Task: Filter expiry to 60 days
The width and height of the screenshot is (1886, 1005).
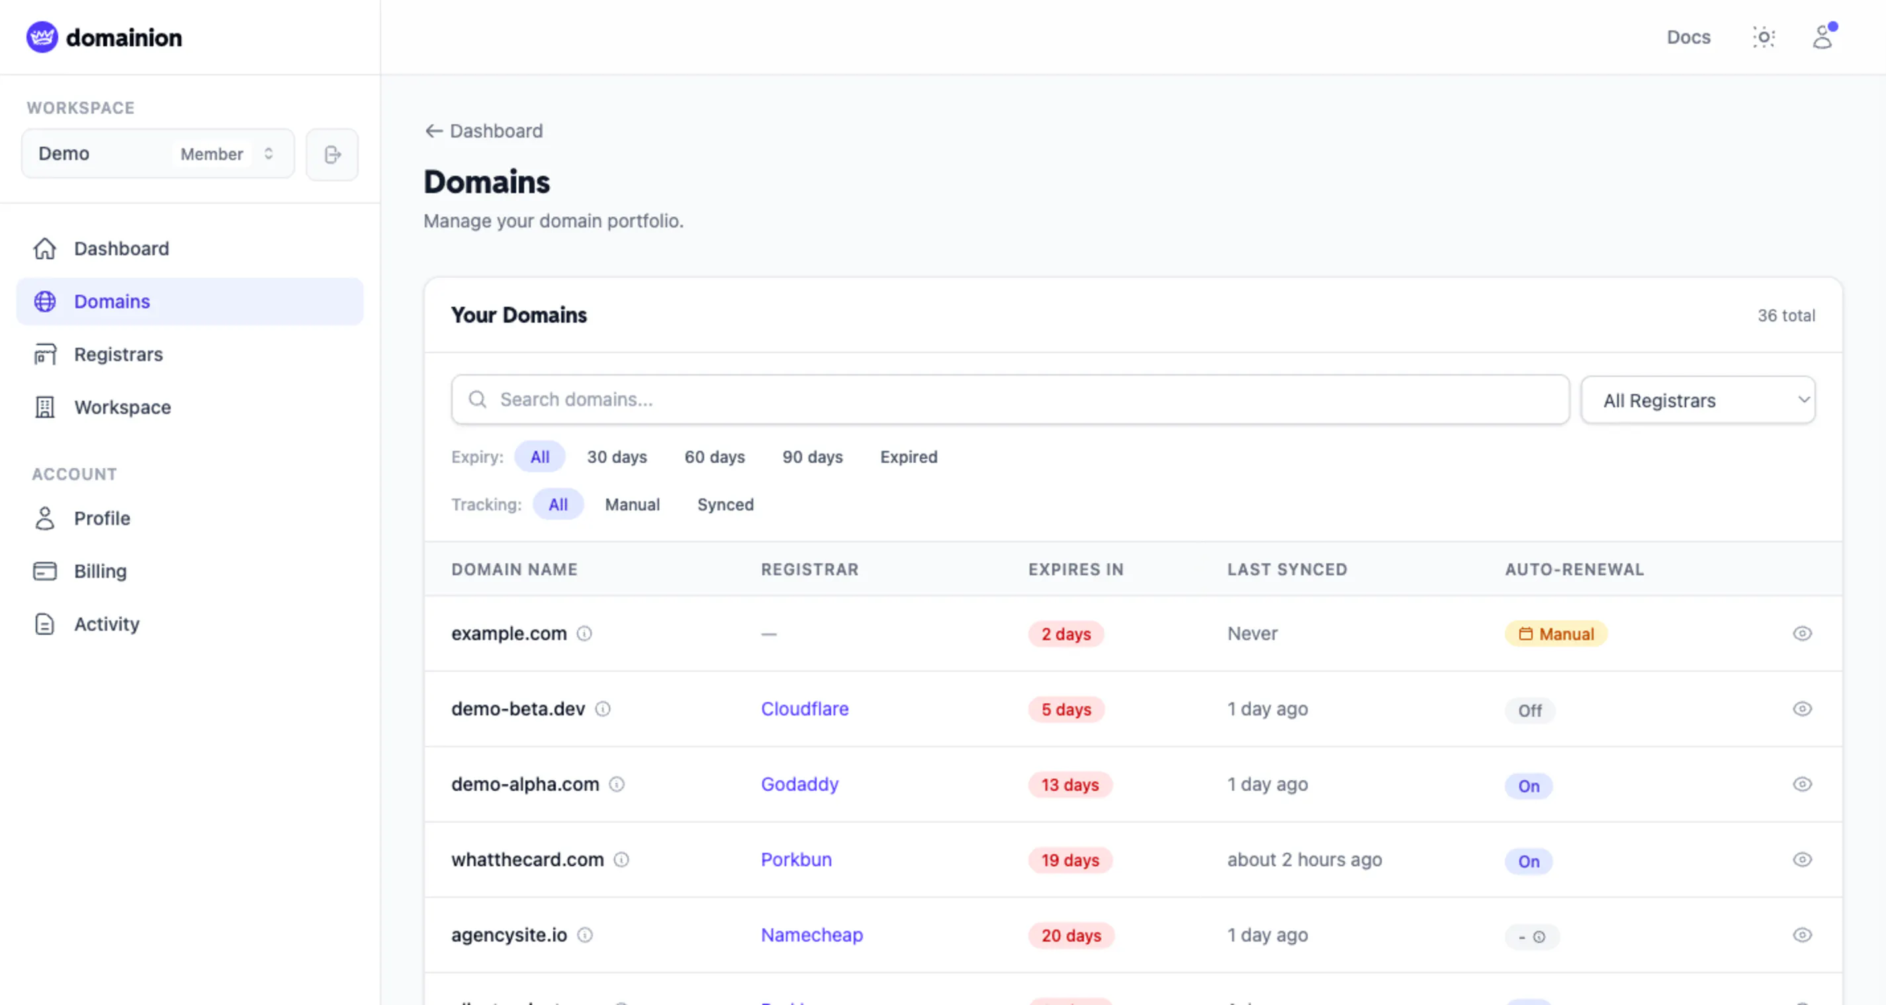Action: [715, 457]
